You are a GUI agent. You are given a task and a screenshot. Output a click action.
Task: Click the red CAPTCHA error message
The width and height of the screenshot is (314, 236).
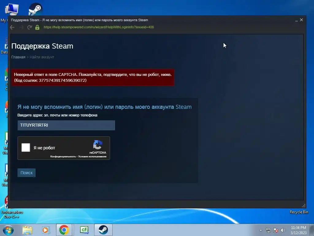click(x=93, y=77)
